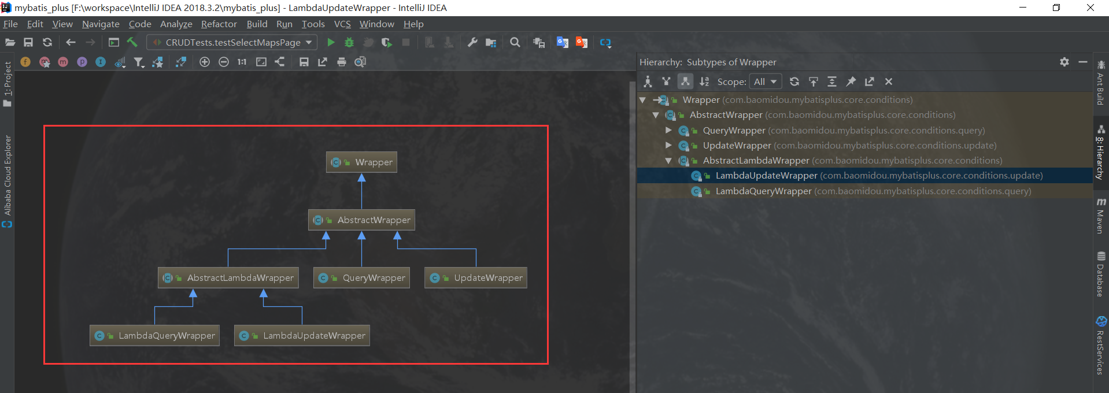The image size is (1109, 393).
Task: Print the diagram with the printer icon
Action: pyautogui.click(x=342, y=62)
